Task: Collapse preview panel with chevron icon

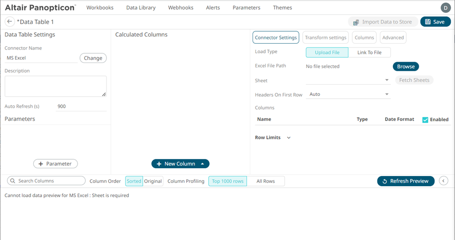Action: click(444, 181)
